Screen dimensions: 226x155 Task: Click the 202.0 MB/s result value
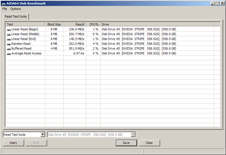pyautogui.click(x=77, y=44)
